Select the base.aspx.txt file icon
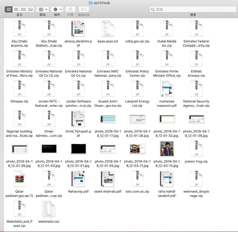The width and height of the screenshot is (238, 232). tap(108, 28)
